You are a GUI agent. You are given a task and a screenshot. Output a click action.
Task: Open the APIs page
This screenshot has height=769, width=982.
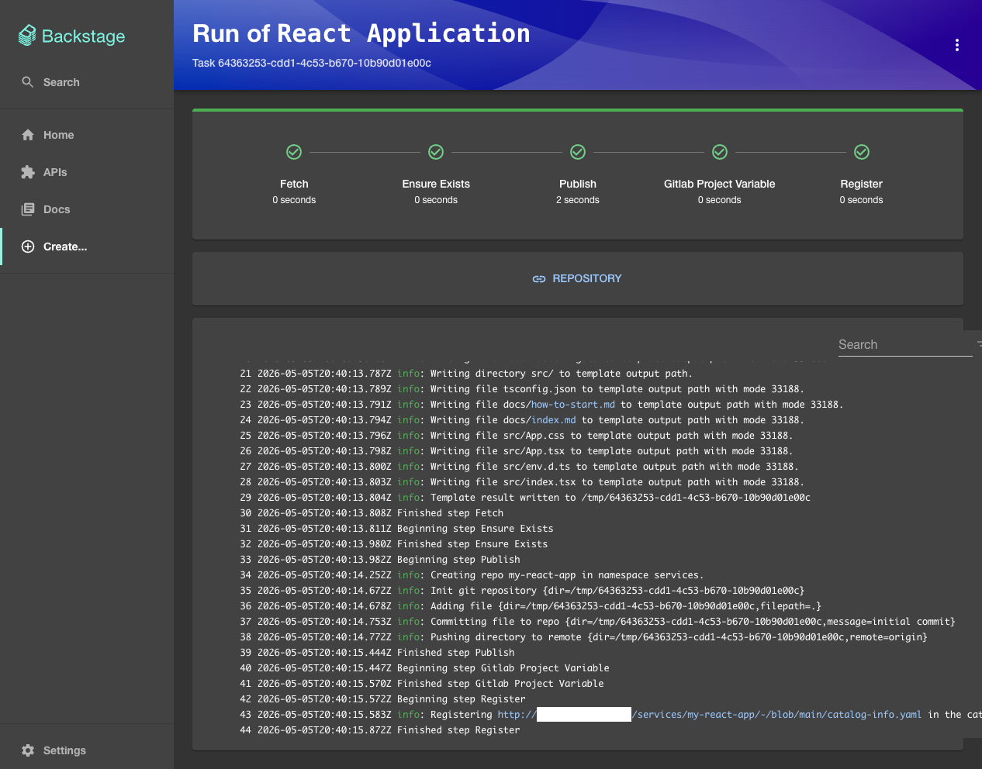[87, 172]
